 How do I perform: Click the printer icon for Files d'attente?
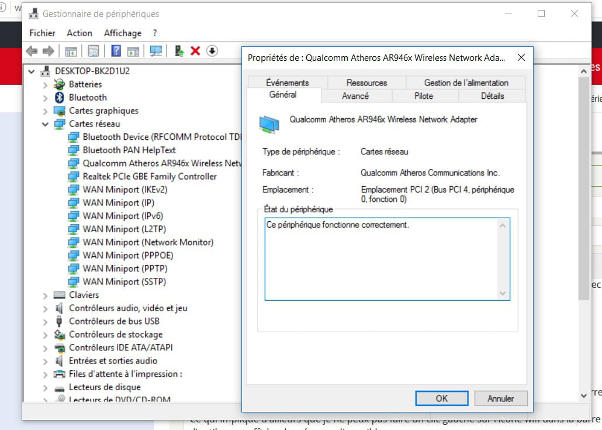click(x=59, y=374)
